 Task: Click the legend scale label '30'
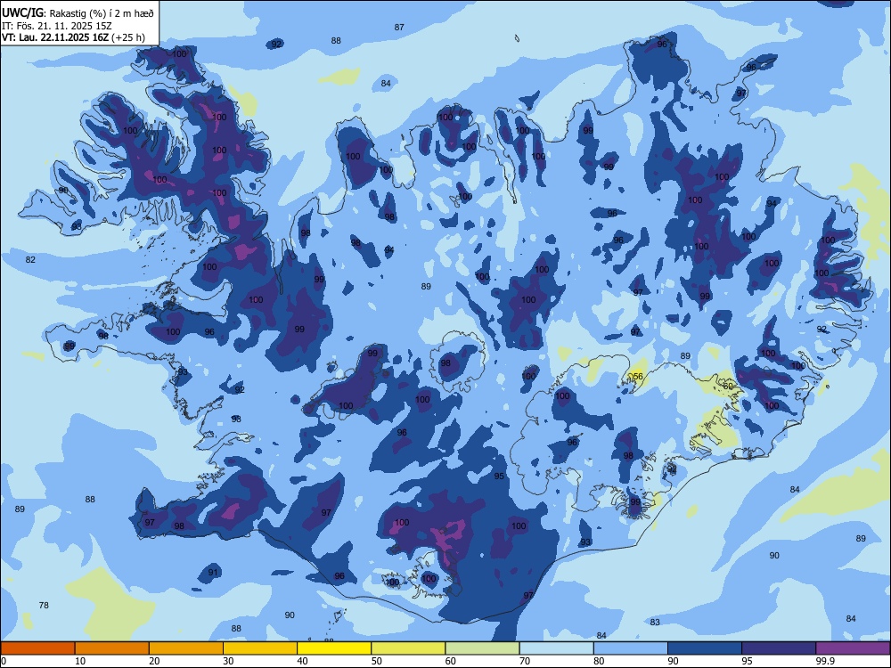click(228, 661)
